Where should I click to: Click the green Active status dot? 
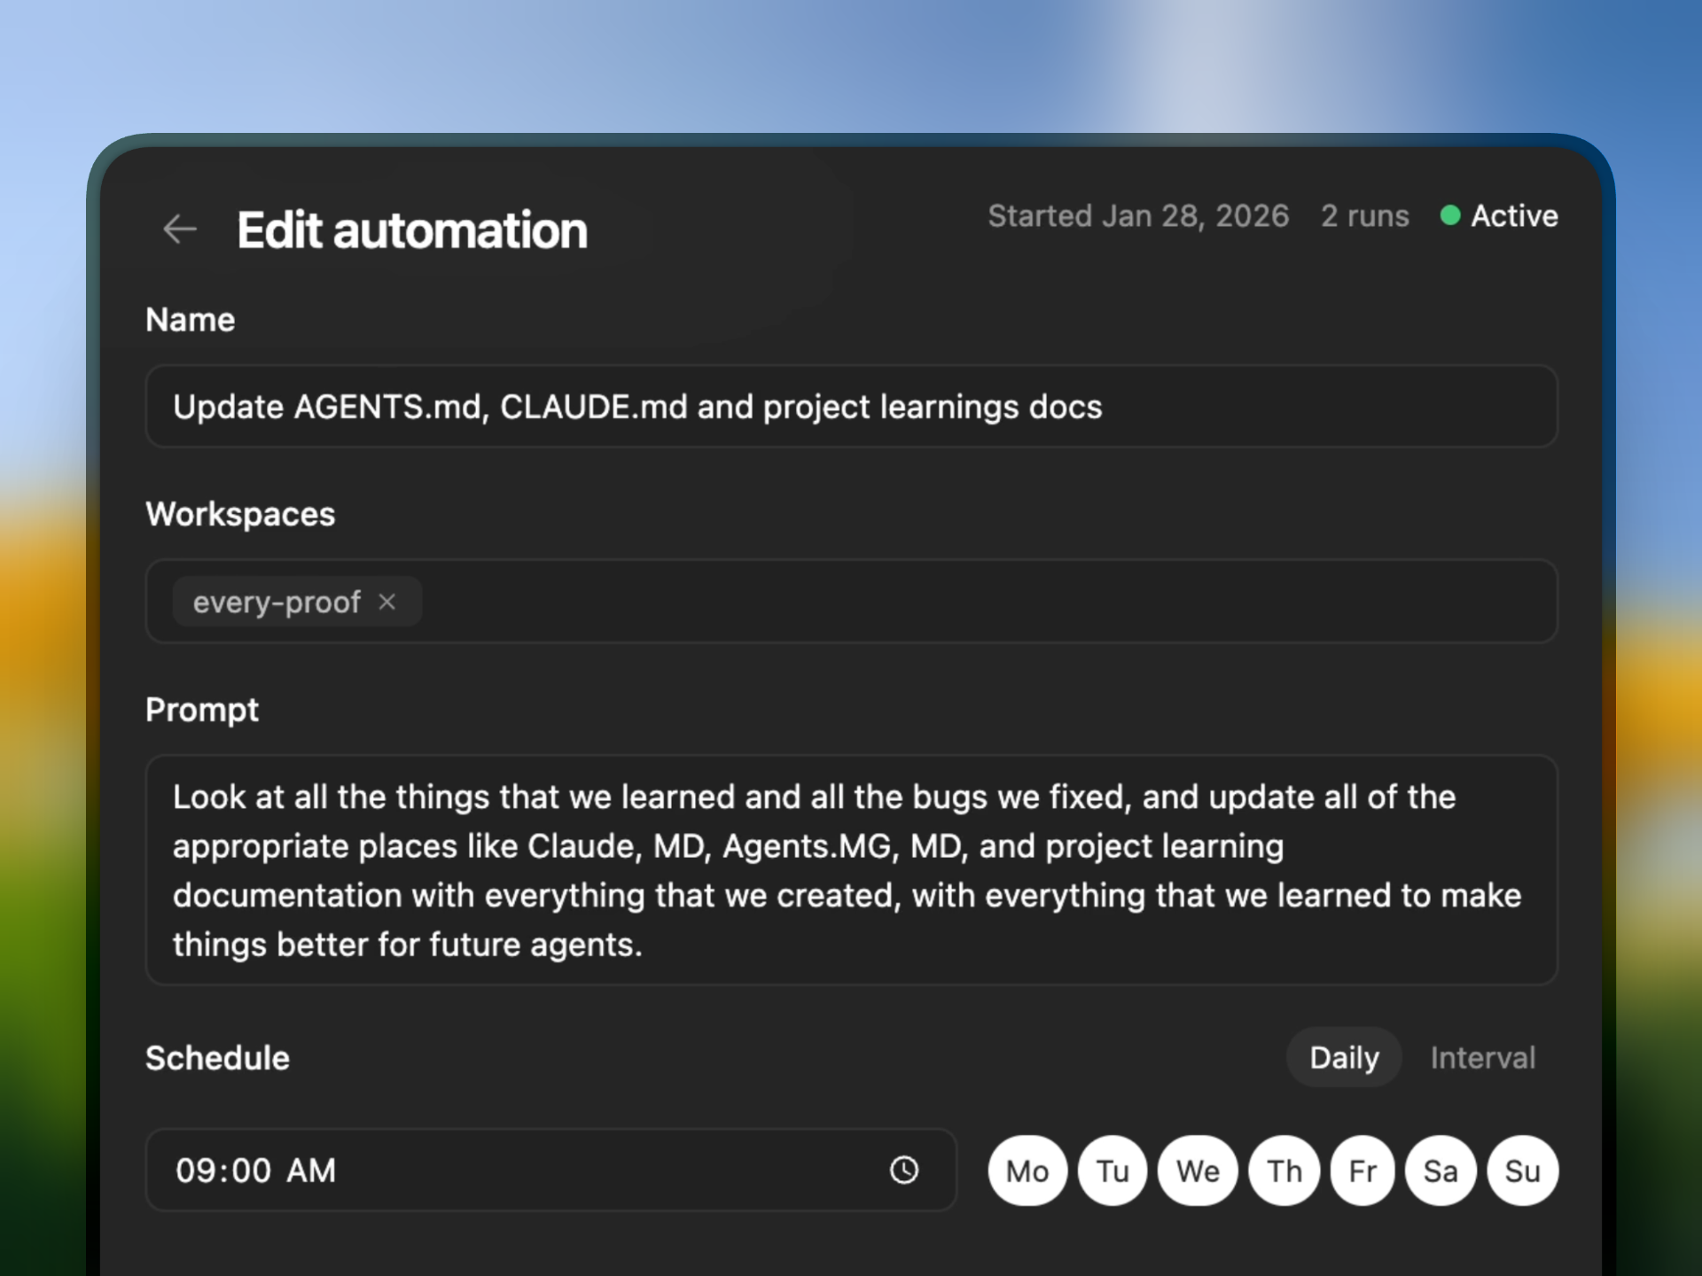tap(1450, 215)
